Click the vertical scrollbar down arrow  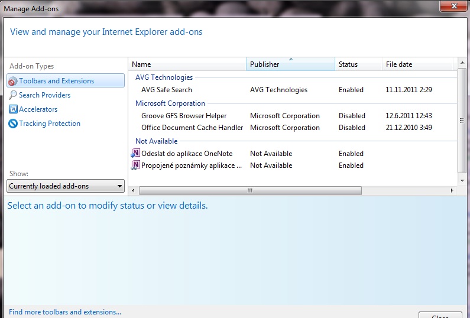(x=462, y=181)
